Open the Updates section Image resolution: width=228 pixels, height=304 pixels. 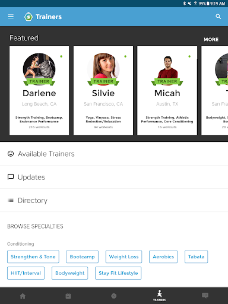114,177
